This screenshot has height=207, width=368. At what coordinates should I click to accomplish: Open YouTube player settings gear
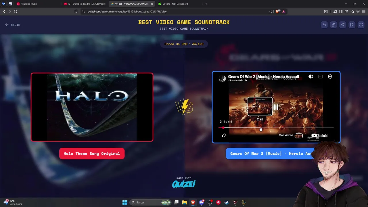click(330, 76)
